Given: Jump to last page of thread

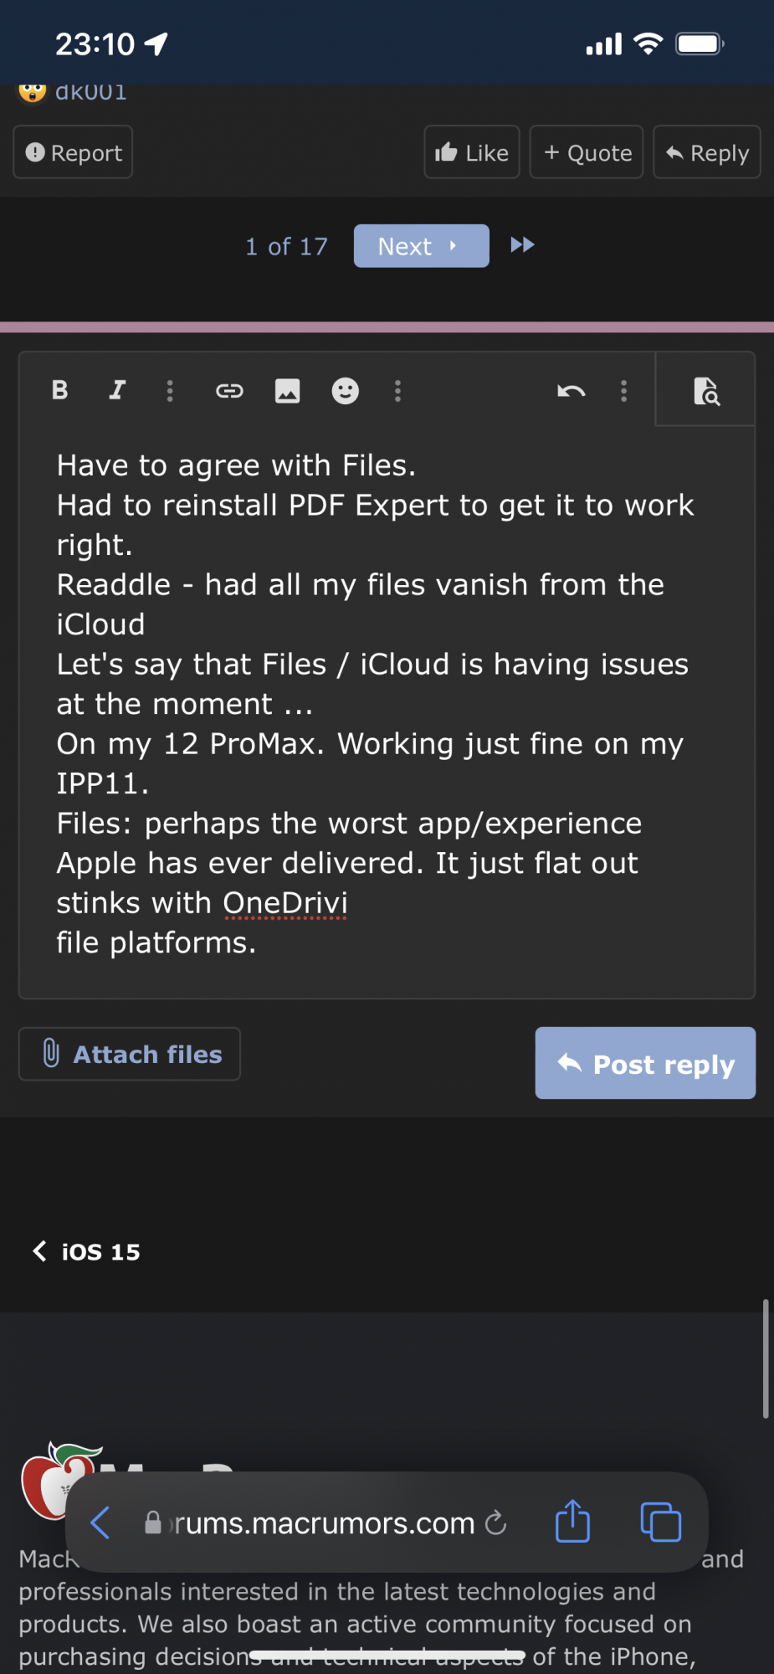Looking at the screenshot, I should (x=523, y=245).
